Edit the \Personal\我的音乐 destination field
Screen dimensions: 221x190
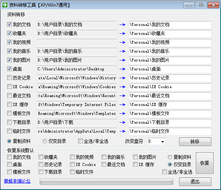(x=170, y=51)
